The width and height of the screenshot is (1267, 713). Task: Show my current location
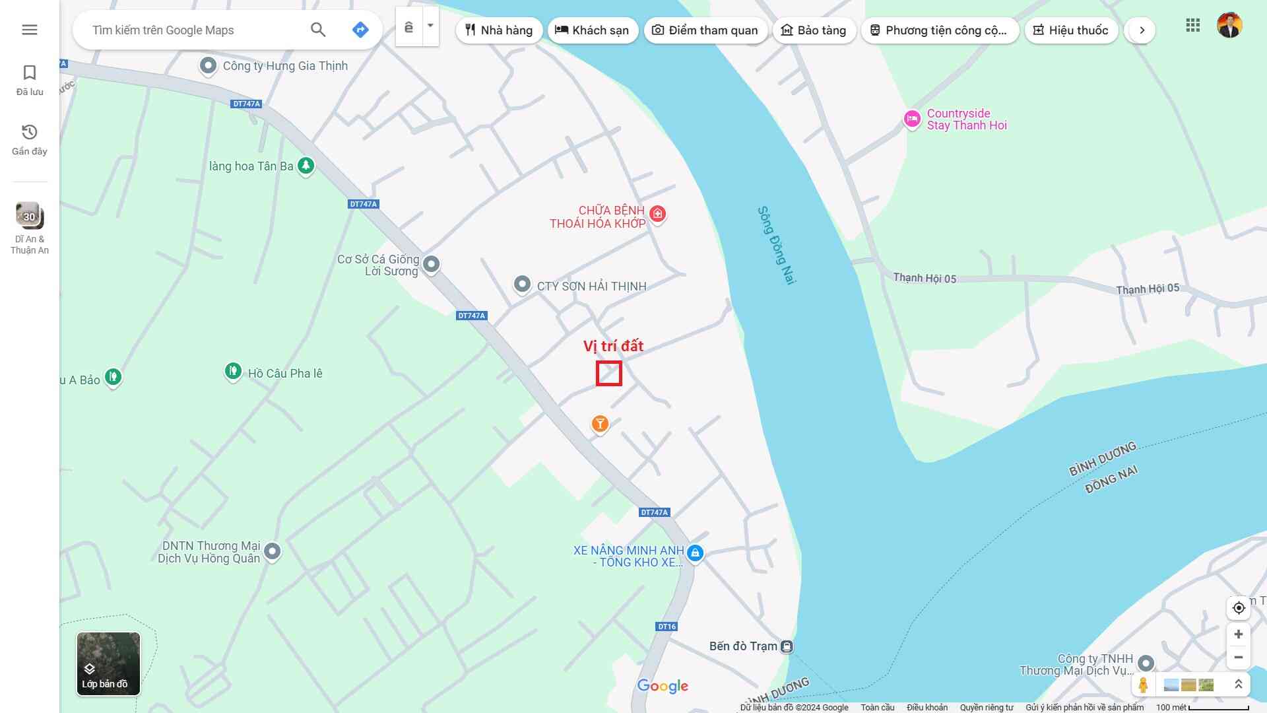tap(1239, 608)
